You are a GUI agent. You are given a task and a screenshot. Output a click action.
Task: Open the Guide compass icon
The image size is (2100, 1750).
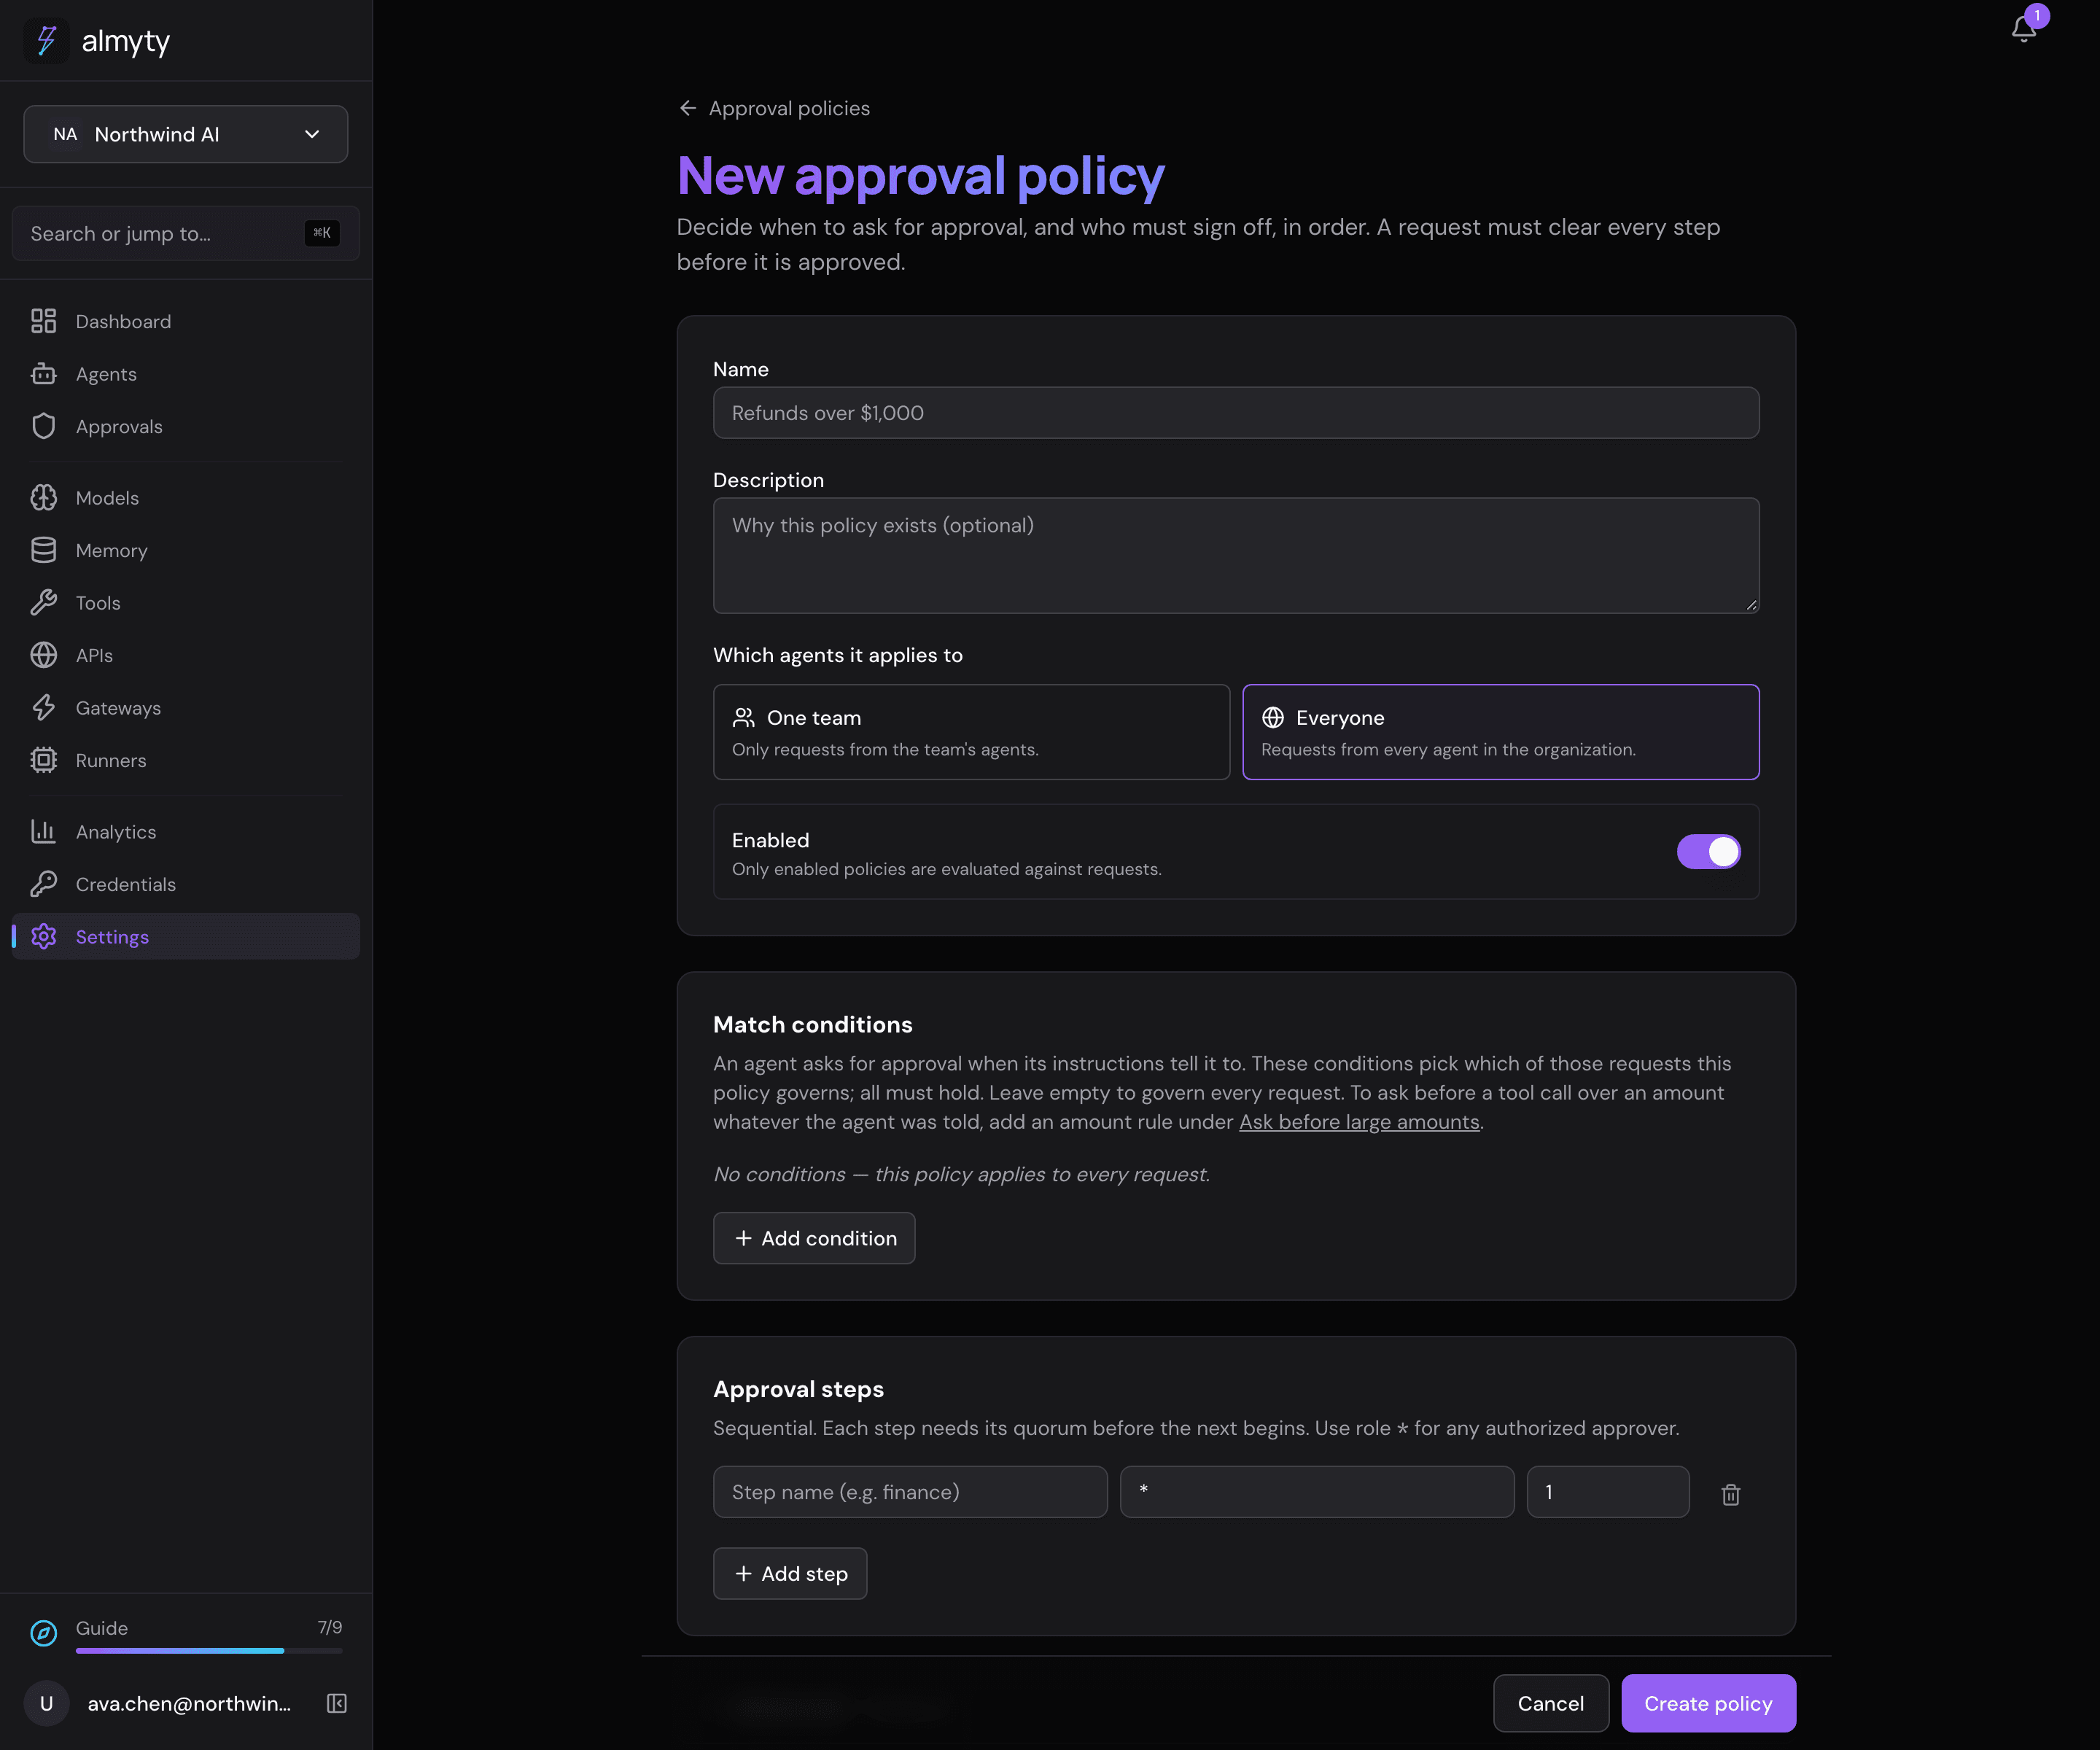(44, 1633)
